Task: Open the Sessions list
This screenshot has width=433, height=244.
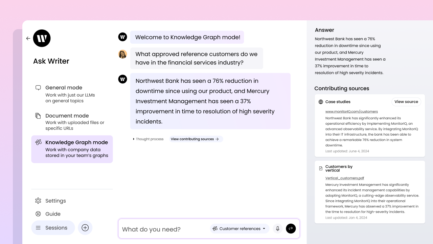Action: tap(53, 228)
